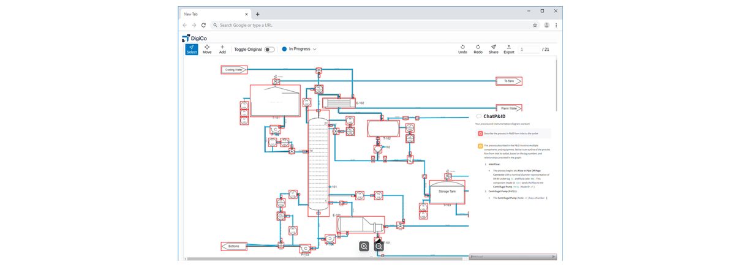Click the DigiCo logo
735x267 pixels.
[x=194, y=38]
